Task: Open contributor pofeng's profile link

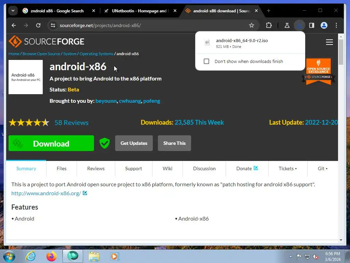Action: click(x=152, y=101)
